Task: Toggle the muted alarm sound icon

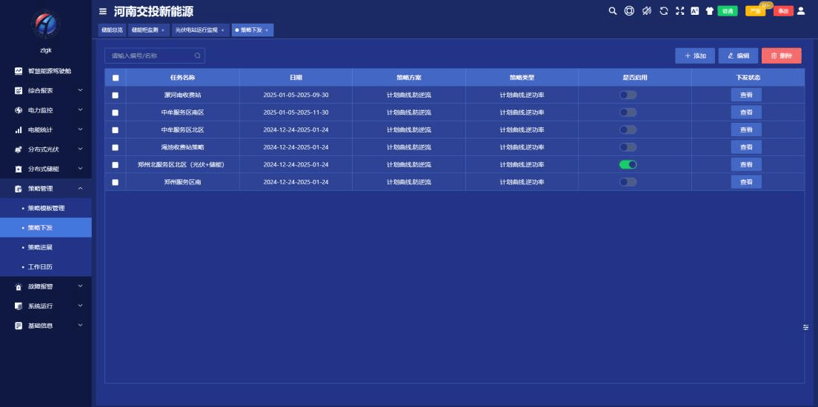Action: point(646,10)
